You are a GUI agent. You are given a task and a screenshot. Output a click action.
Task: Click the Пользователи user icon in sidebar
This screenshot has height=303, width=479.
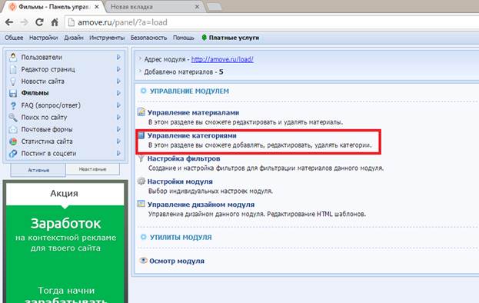(x=13, y=57)
